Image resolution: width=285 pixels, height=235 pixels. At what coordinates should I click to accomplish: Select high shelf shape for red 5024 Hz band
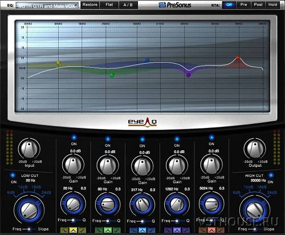221,230
